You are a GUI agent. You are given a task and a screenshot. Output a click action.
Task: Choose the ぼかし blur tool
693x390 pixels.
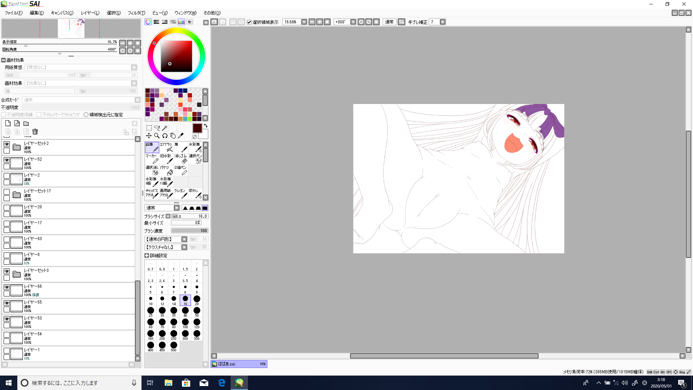195,194
